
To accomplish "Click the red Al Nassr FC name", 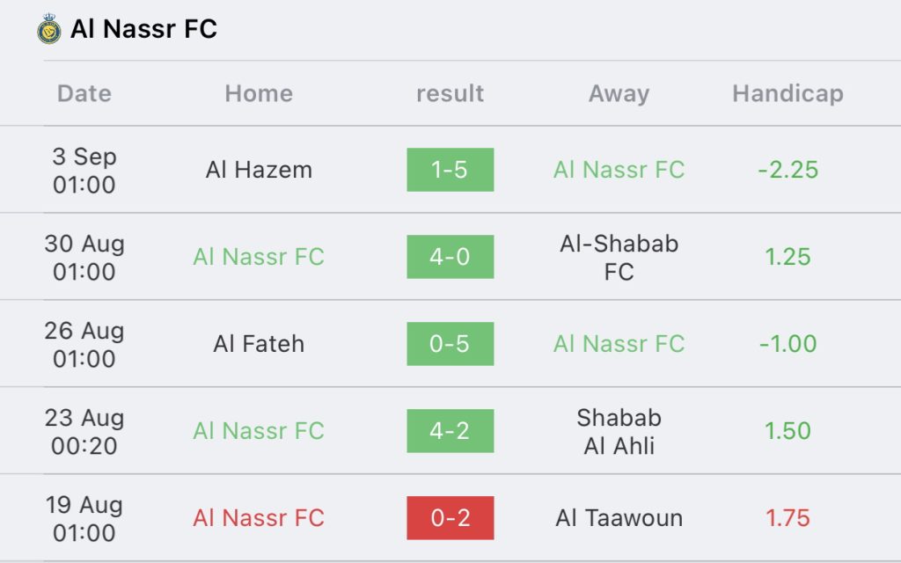I will pos(259,518).
